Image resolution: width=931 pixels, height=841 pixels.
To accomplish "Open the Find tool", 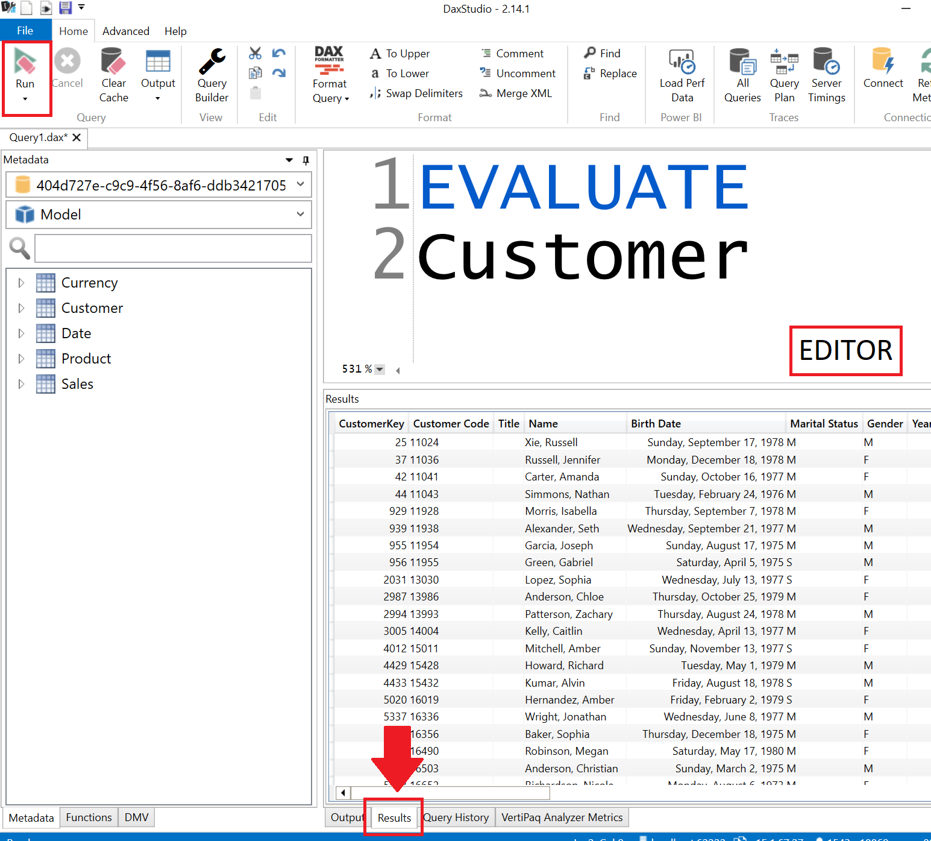I will pyautogui.click(x=602, y=54).
